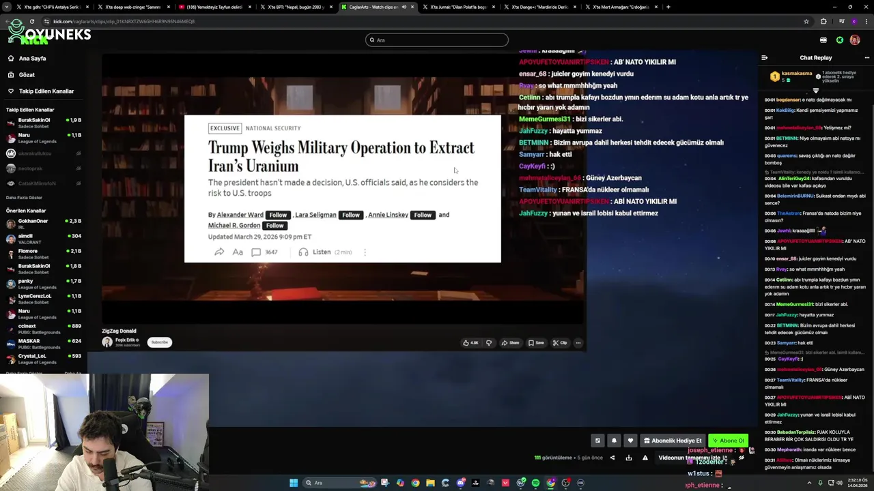Toggle the notification bell icon
This screenshot has width=874, height=491.
click(x=614, y=441)
